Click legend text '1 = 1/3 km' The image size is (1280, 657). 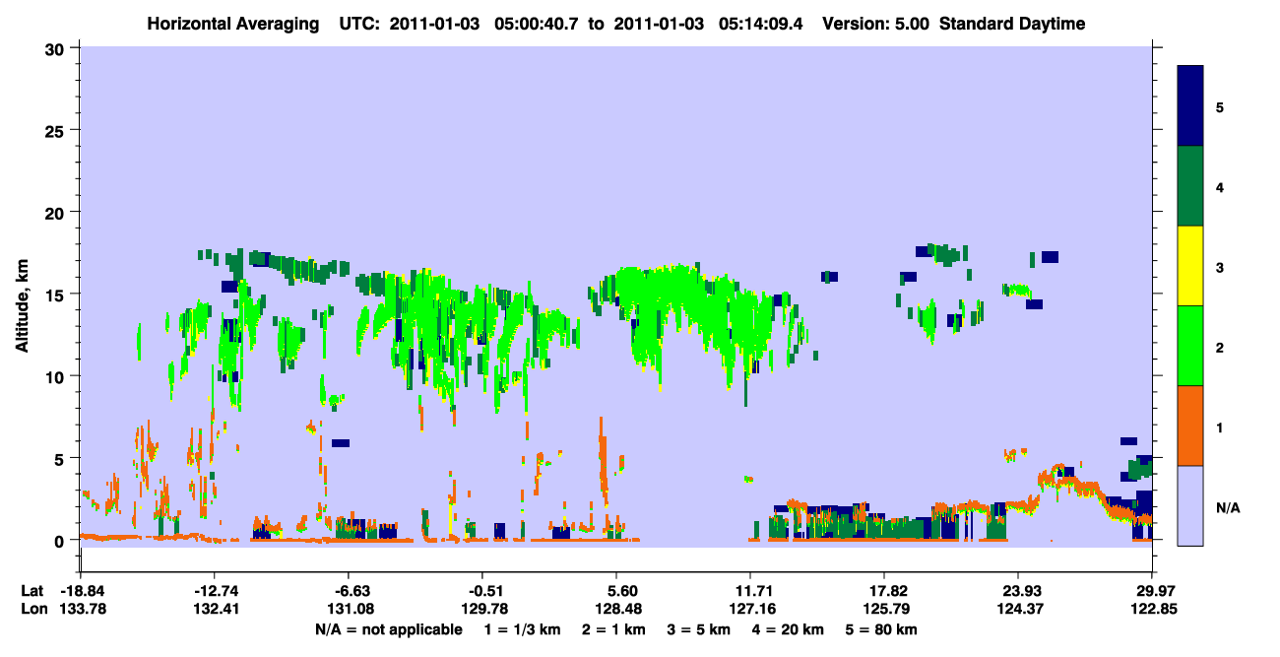click(x=522, y=629)
